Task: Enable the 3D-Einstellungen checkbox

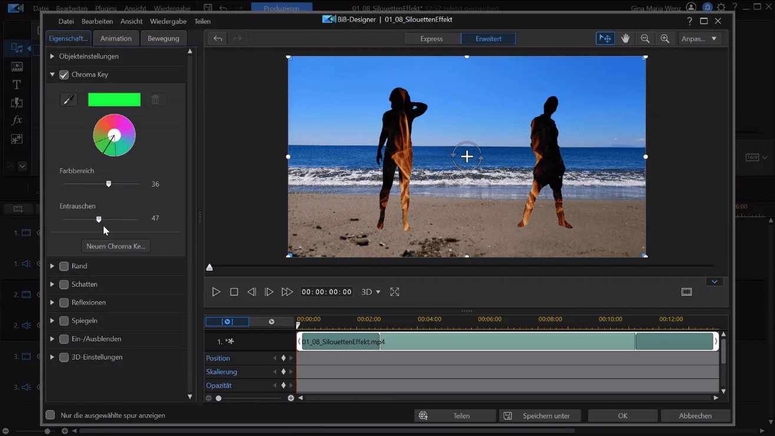Action: [x=64, y=357]
